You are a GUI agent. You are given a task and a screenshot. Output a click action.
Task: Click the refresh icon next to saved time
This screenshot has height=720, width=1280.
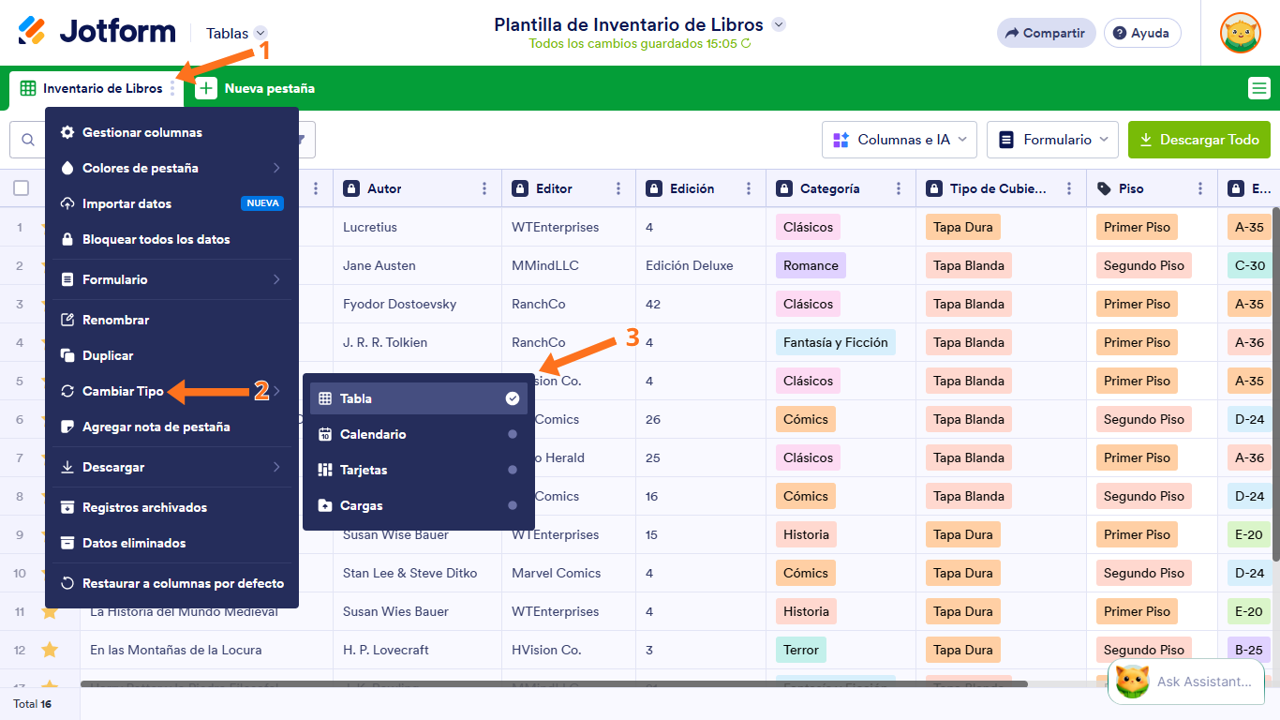[x=746, y=43]
